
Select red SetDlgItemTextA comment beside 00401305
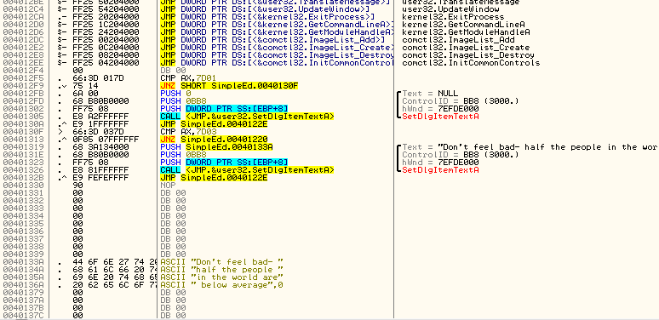pos(440,117)
